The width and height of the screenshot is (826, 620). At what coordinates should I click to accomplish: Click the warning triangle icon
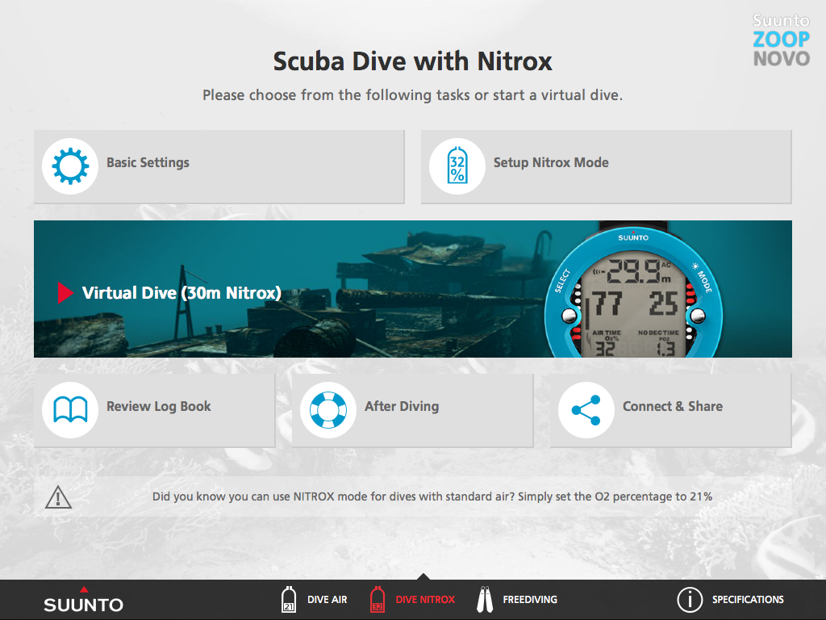[x=58, y=497]
